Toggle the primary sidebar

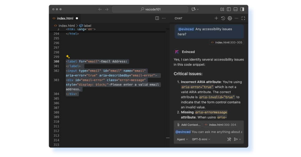coord(229,9)
